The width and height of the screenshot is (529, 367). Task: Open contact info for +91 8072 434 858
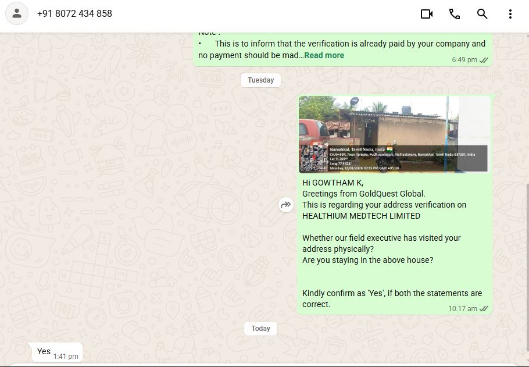(x=74, y=13)
